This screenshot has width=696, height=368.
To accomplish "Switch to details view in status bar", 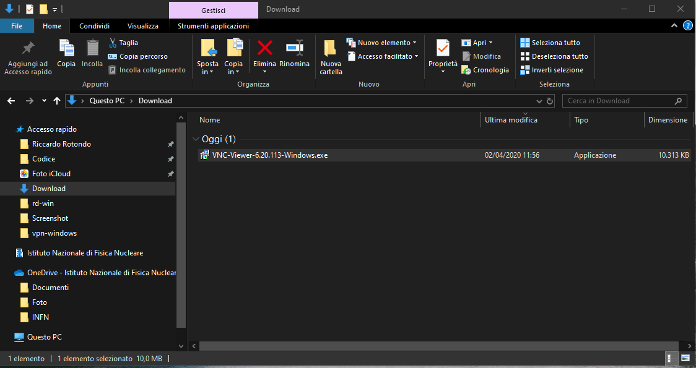I will coord(672,359).
